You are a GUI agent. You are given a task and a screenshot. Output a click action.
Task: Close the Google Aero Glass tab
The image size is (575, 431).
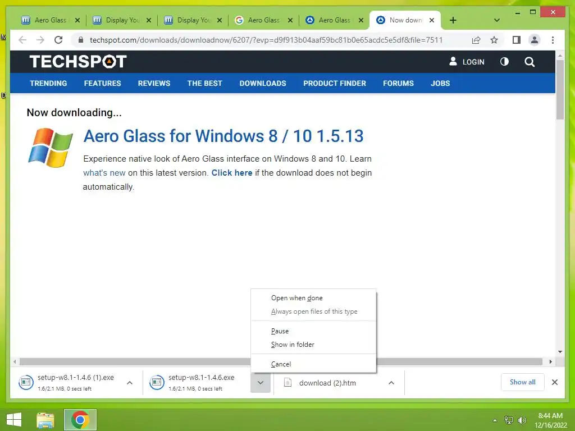290,20
